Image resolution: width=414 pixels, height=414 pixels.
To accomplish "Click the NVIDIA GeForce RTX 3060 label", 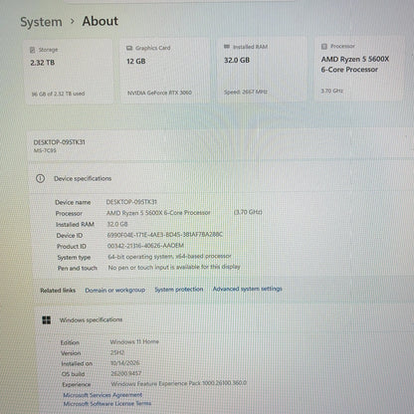I will point(159,93).
